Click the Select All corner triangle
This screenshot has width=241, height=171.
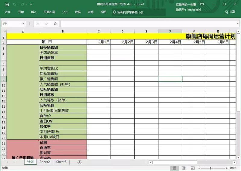click(x=4, y=32)
